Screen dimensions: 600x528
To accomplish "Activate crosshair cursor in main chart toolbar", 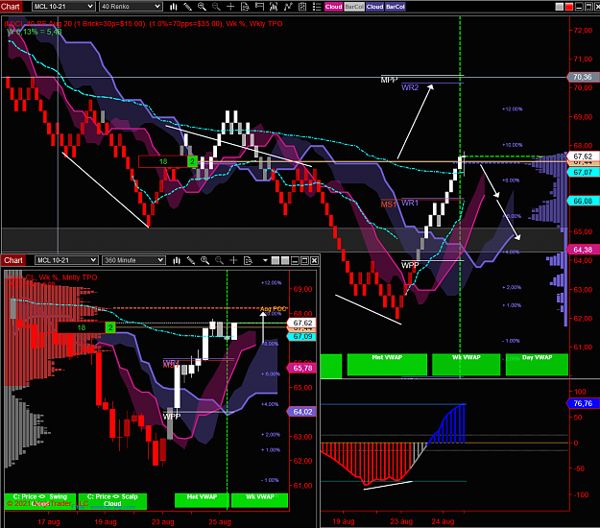I will tap(230, 7).
